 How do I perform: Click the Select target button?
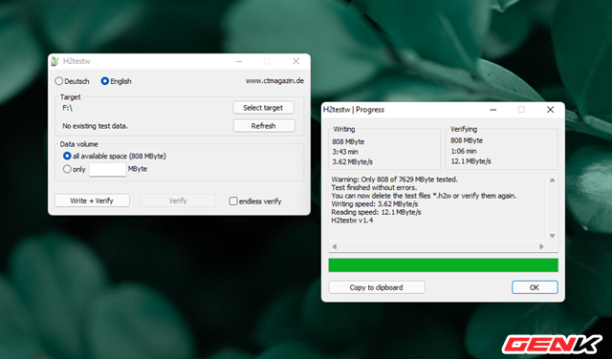click(x=264, y=108)
